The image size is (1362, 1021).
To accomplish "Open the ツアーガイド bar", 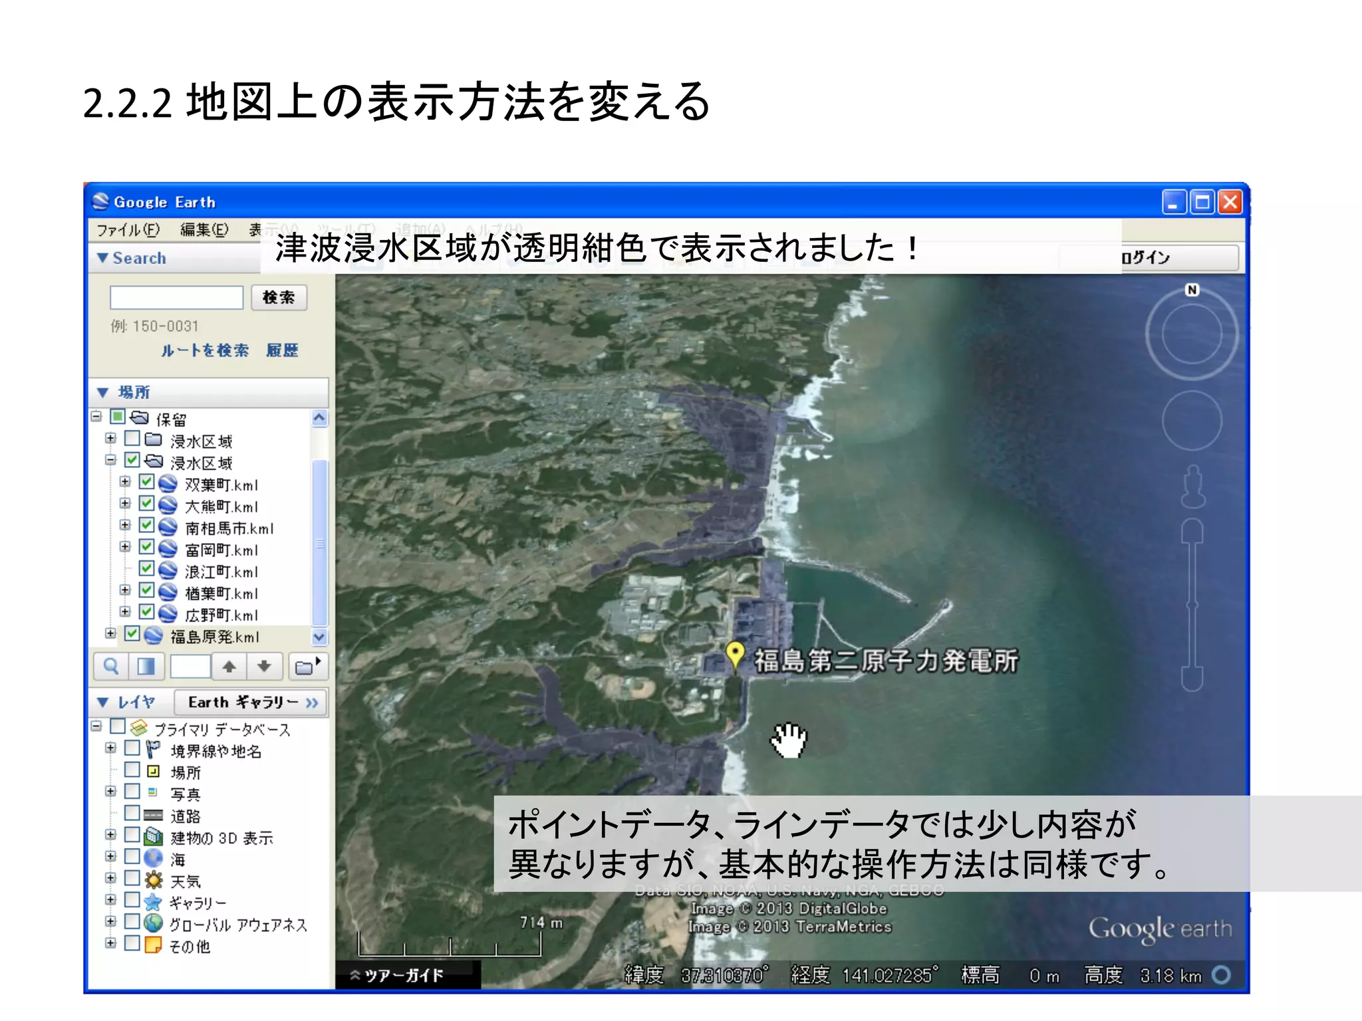I will pyautogui.click(x=407, y=975).
